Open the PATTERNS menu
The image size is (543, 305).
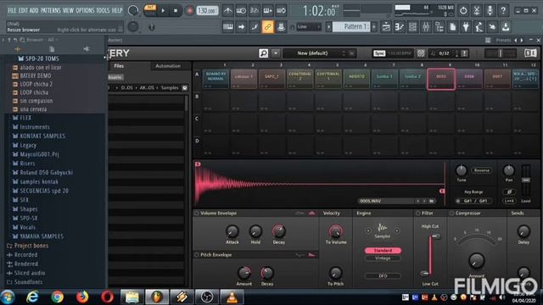point(51,11)
